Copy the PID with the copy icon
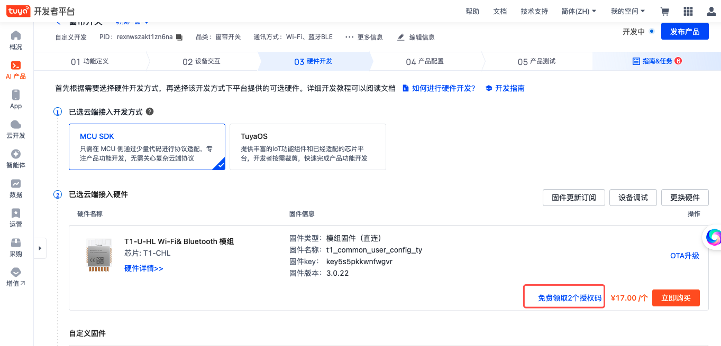The image size is (721, 346). [179, 37]
